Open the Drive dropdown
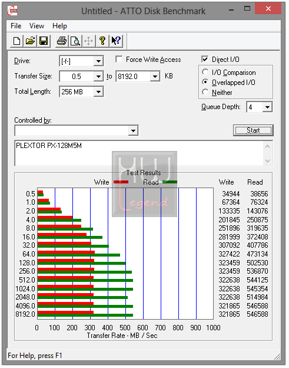 pos(99,61)
